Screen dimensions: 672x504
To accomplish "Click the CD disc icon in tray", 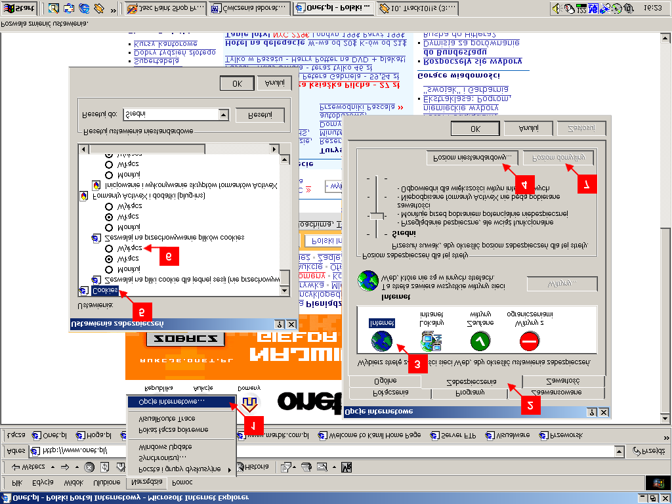I will pyautogui.click(x=617, y=8).
